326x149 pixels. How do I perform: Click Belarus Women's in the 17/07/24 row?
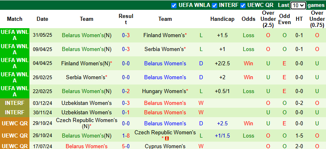[87, 146]
